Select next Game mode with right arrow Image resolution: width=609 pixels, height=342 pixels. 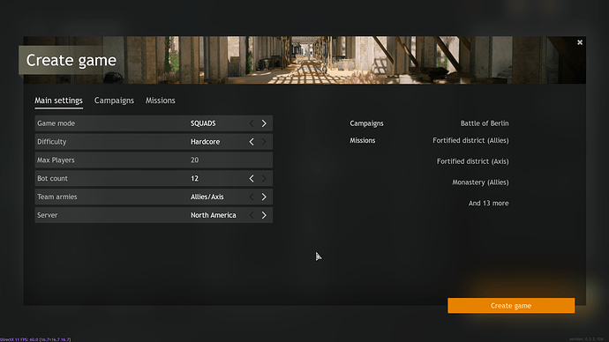264,123
